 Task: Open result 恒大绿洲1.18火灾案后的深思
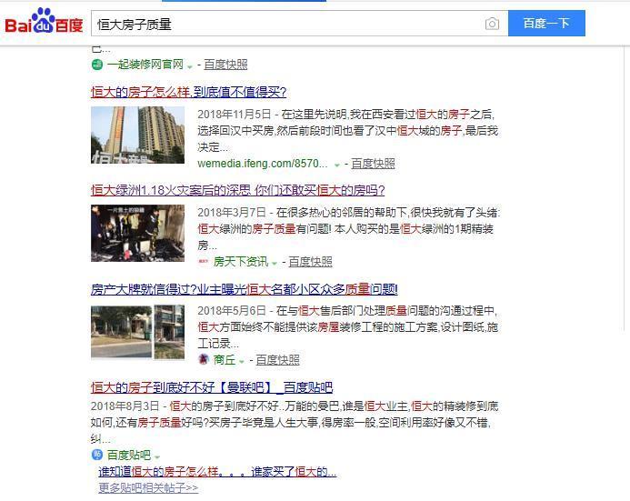(237, 190)
